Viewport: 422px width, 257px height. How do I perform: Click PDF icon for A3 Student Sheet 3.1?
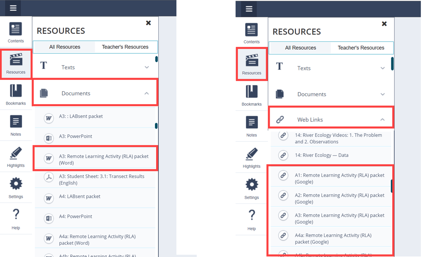(49, 178)
